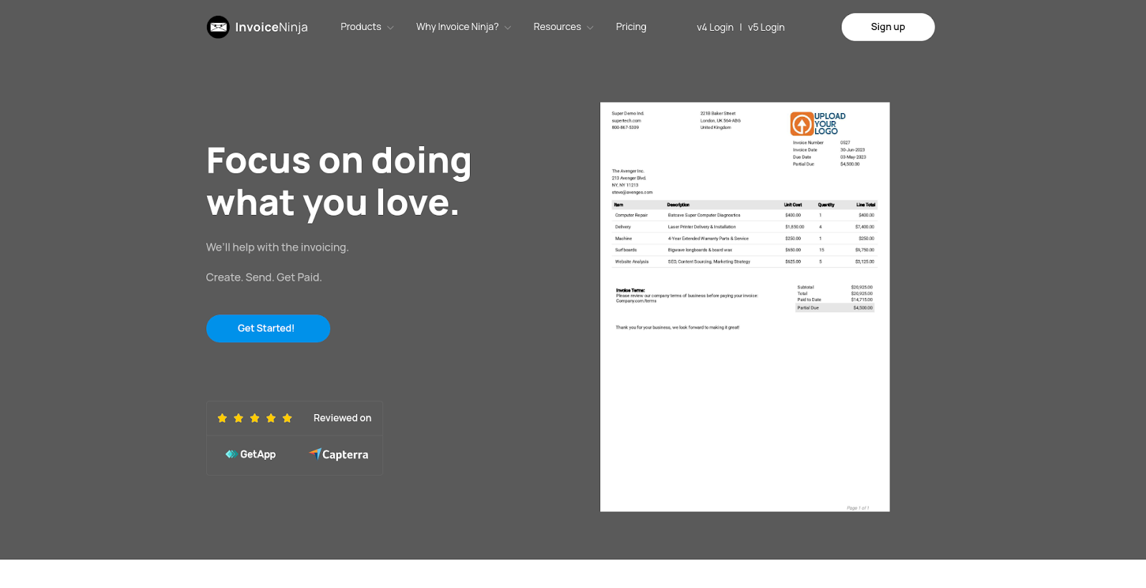Click the v5 Login link
This screenshot has width=1146, height=588.
pos(766,27)
